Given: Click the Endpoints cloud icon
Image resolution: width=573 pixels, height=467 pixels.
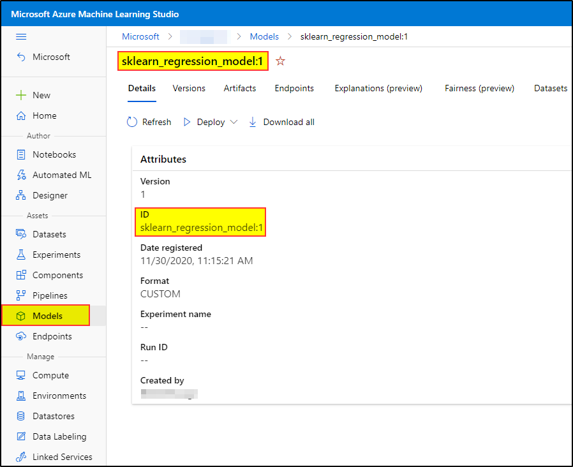Looking at the screenshot, I should tap(21, 337).
